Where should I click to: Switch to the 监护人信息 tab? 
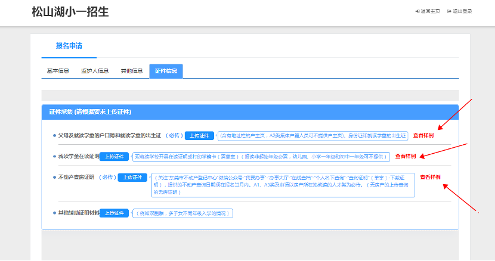point(95,71)
